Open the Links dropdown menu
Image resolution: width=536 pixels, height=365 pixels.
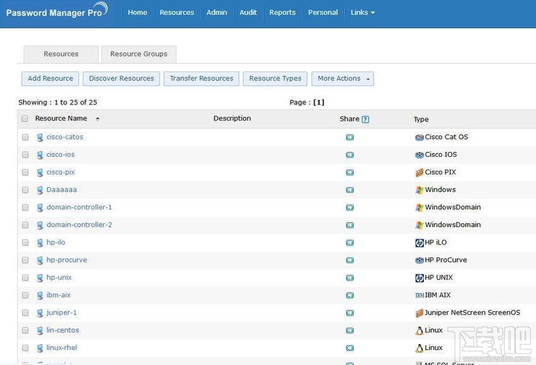click(363, 13)
